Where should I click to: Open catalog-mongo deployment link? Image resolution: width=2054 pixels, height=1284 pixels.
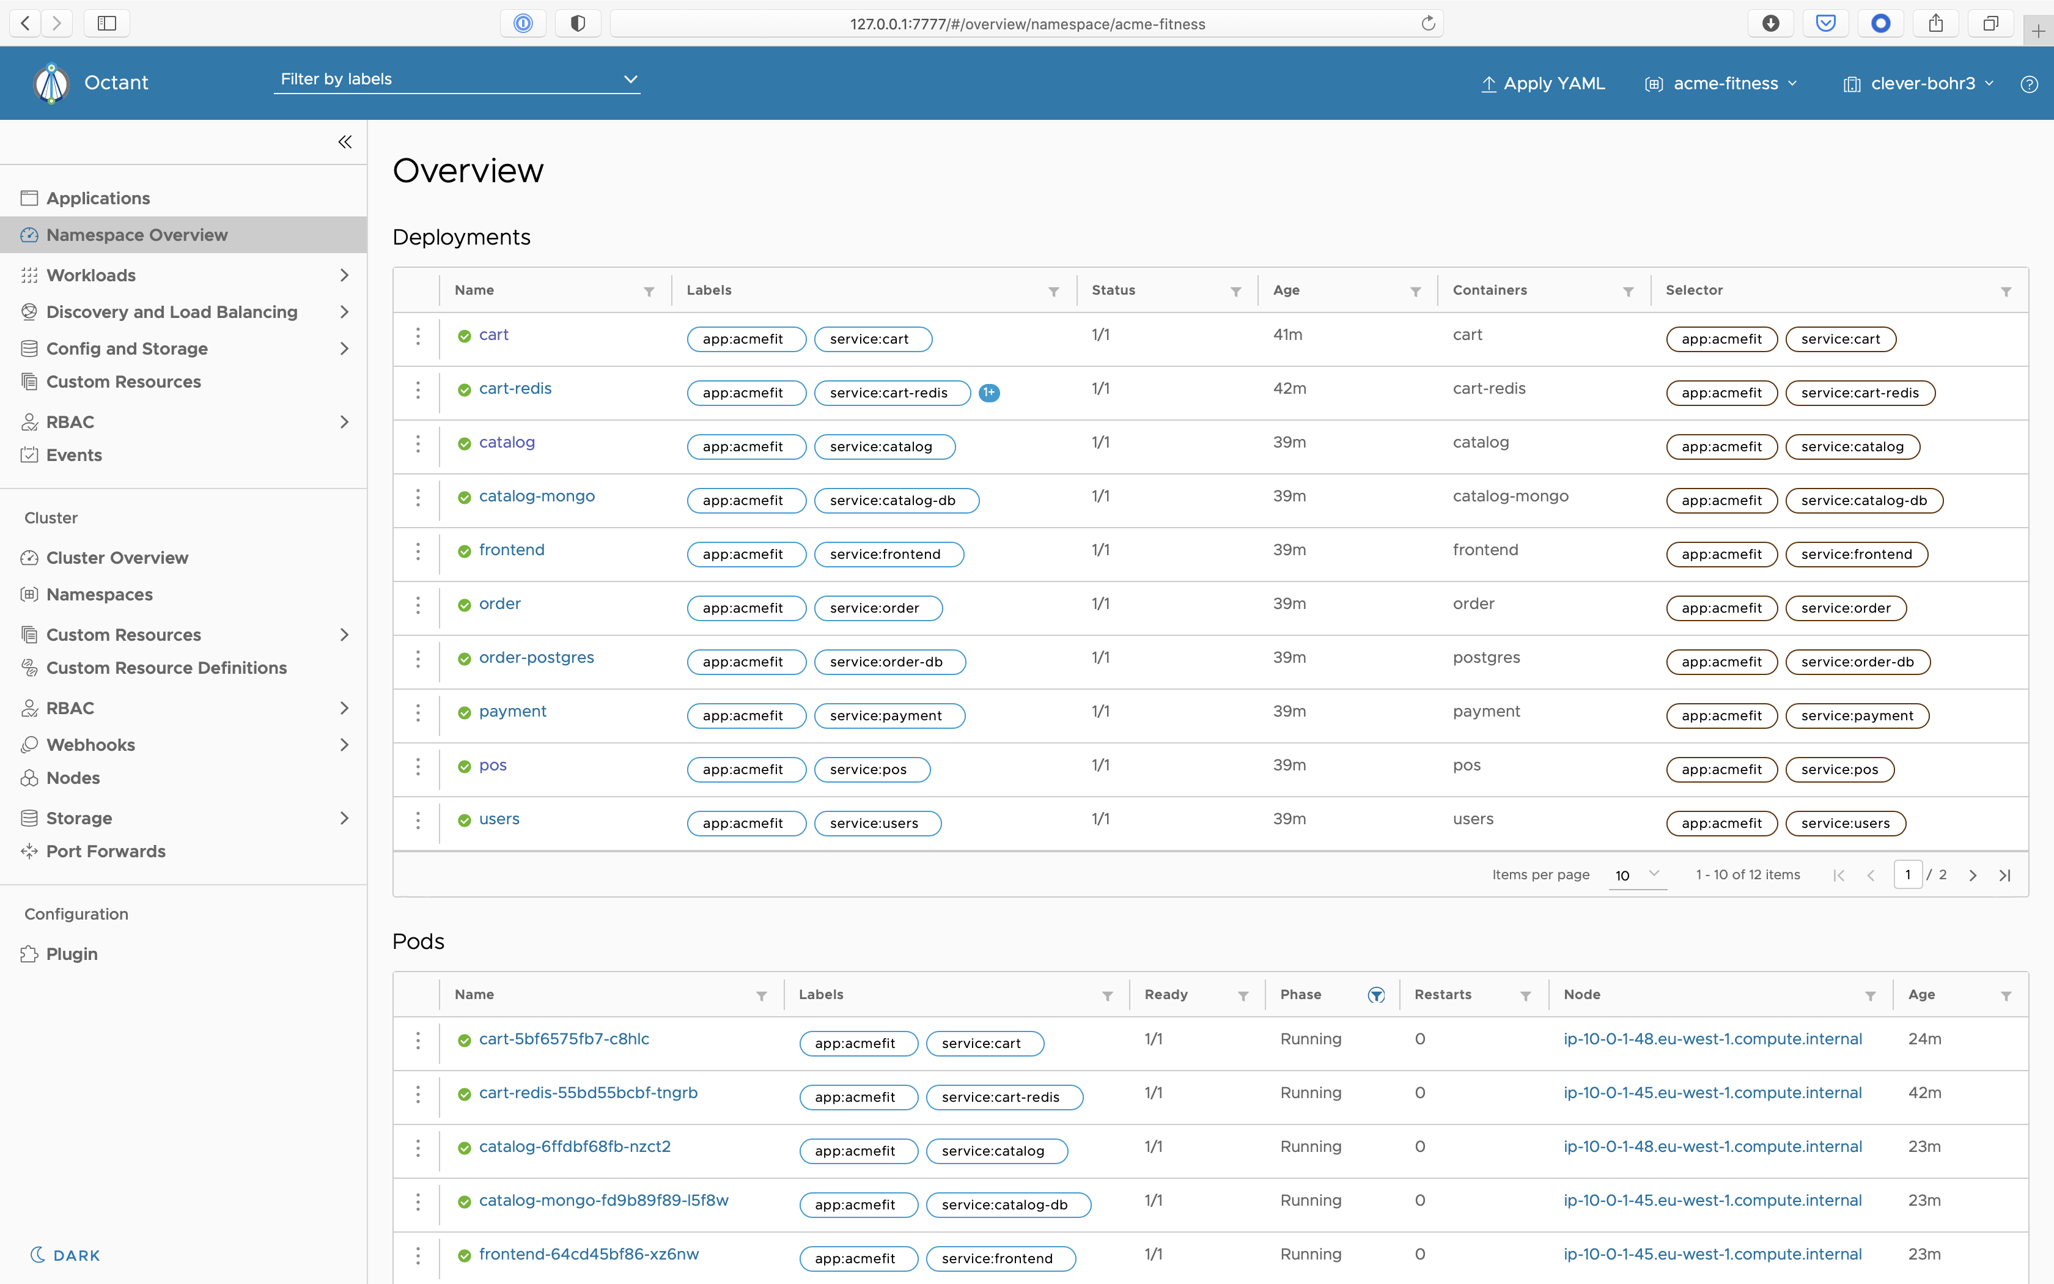coord(536,496)
